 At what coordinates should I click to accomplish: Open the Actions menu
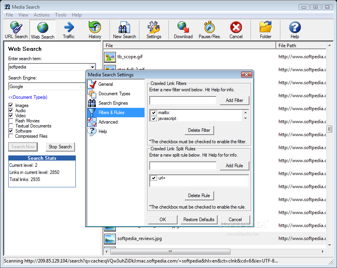(42, 15)
